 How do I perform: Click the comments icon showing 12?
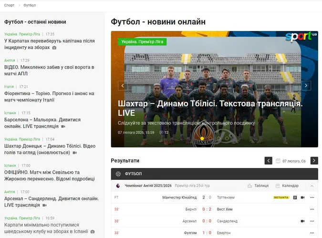tap(162, 132)
